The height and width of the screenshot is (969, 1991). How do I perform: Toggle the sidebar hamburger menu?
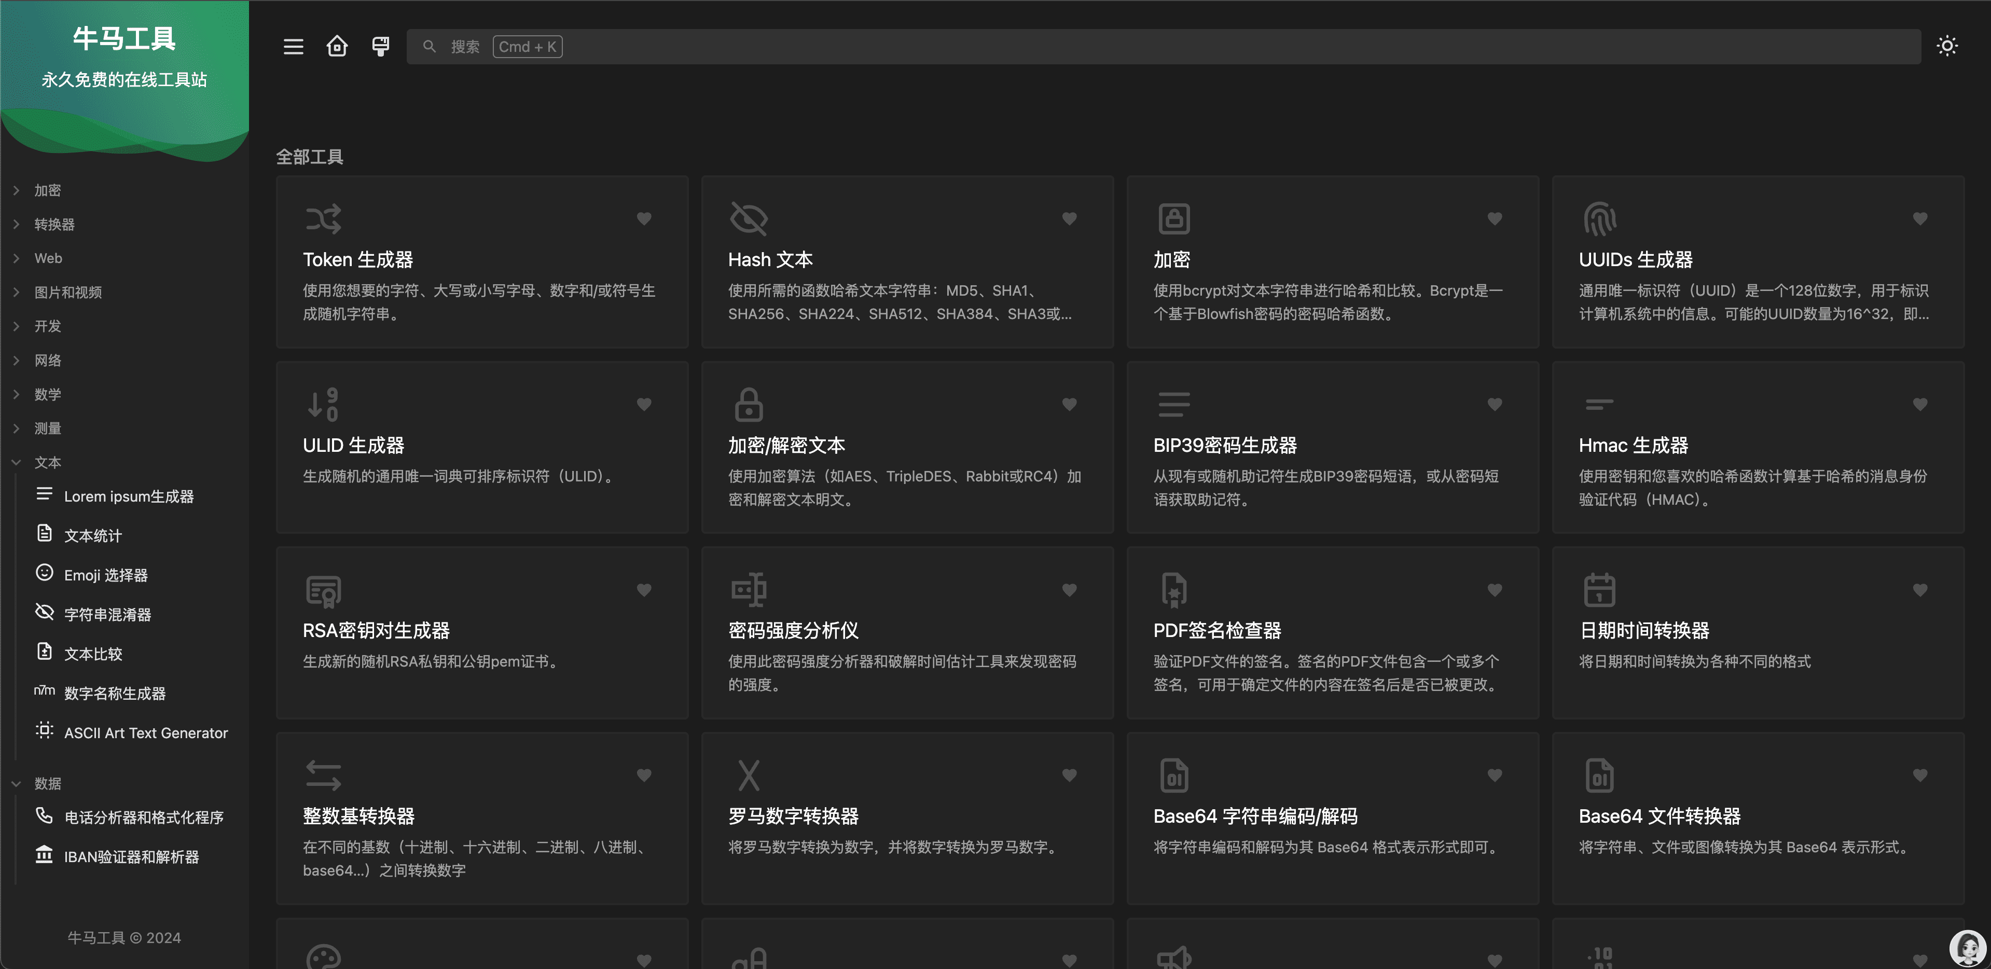(x=293, y=46)
